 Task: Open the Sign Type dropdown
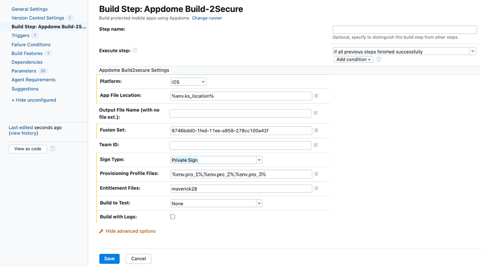pos(216,160)
